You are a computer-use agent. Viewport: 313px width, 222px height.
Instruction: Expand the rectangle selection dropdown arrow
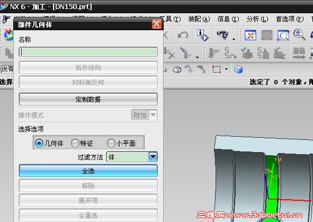pos(226,69)
